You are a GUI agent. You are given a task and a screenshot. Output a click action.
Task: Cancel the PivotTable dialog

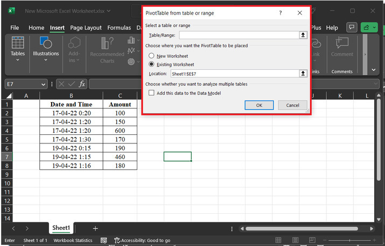tap(292, 105)
